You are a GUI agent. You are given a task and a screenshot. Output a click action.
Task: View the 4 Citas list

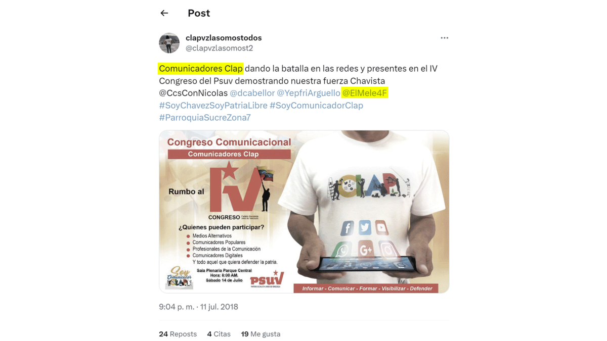click(x=219, y=334)
